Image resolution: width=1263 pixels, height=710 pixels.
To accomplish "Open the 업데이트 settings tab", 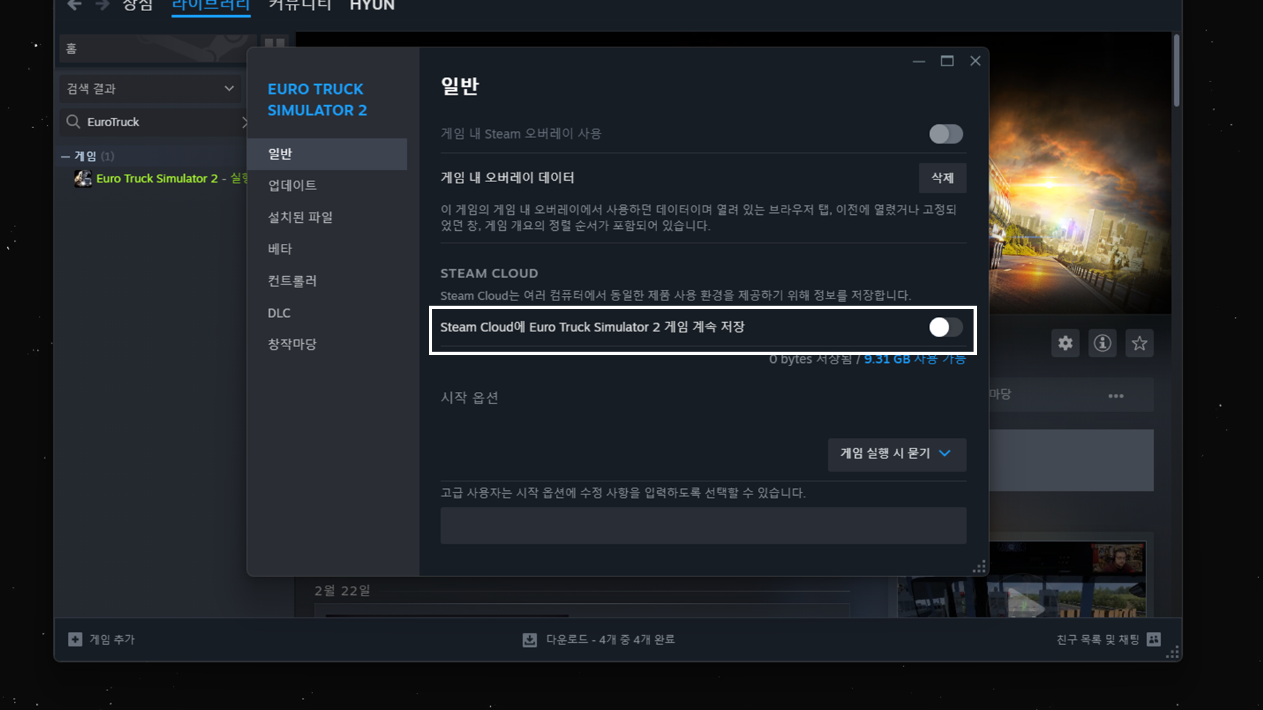I will [292, 185].
